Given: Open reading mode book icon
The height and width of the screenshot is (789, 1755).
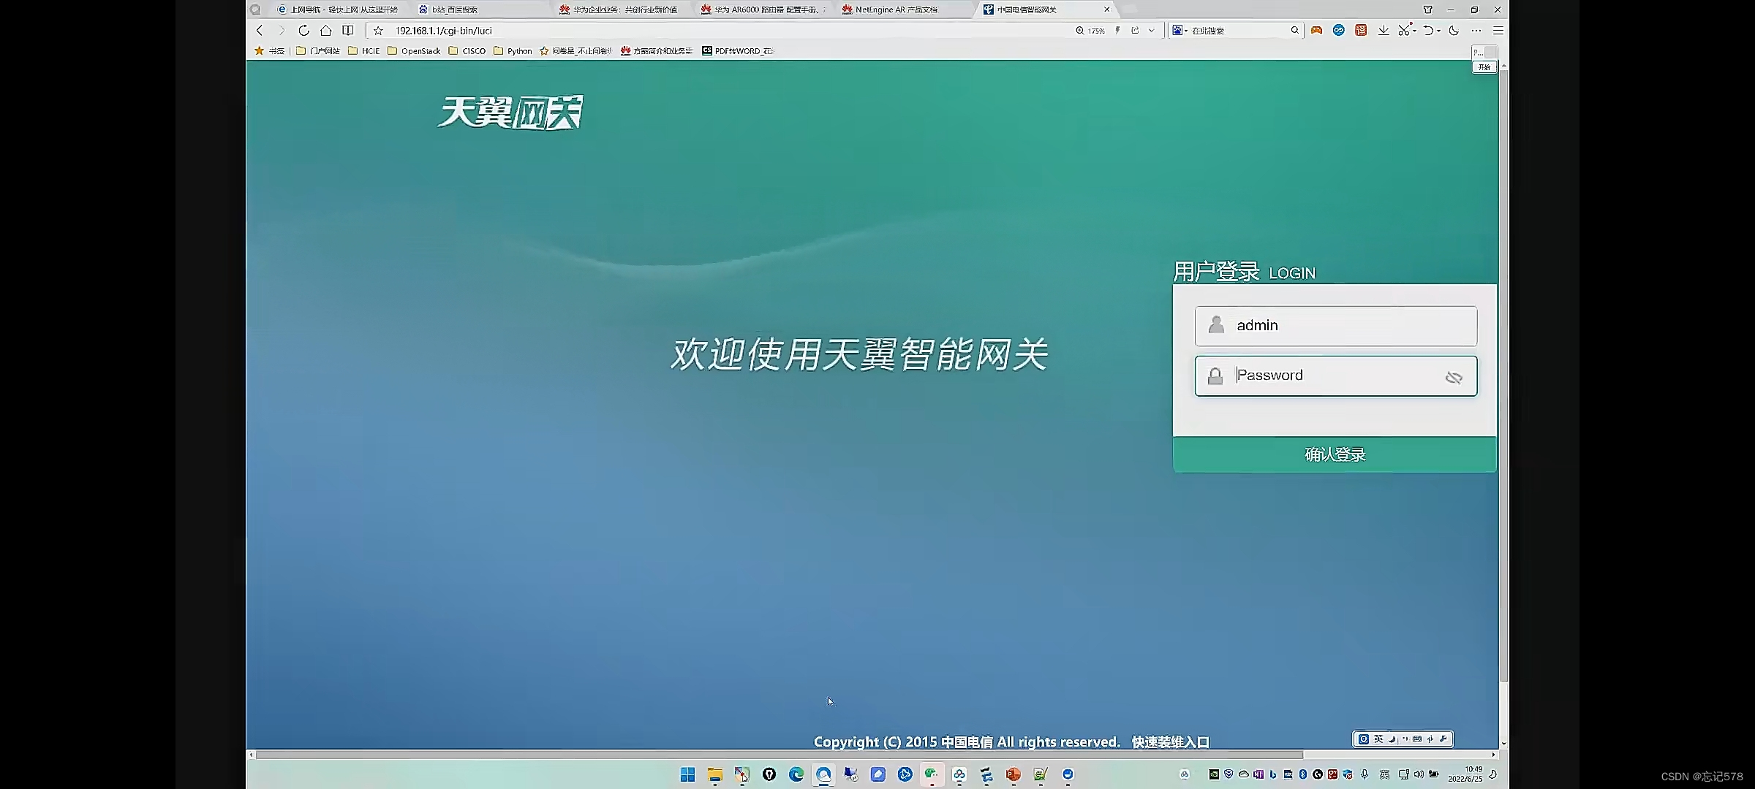Looking at the screenshot, I should (348, 31).
